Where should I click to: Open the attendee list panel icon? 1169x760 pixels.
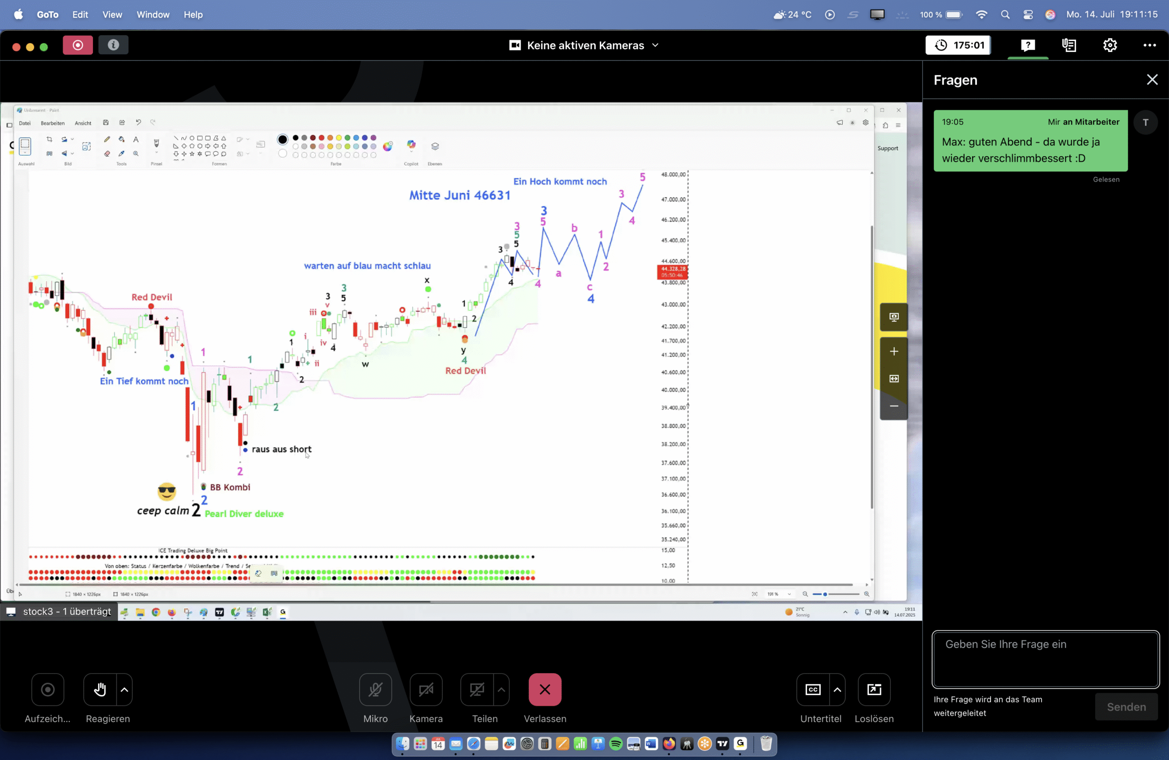(x=1069, y=45)
